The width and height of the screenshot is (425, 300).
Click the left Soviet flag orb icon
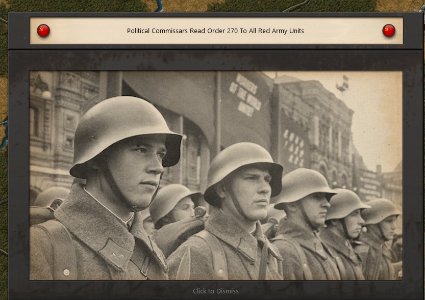pos(43,31)
